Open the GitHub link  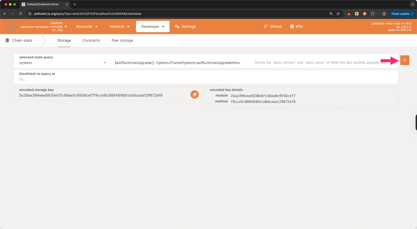(x=273, y=26)
